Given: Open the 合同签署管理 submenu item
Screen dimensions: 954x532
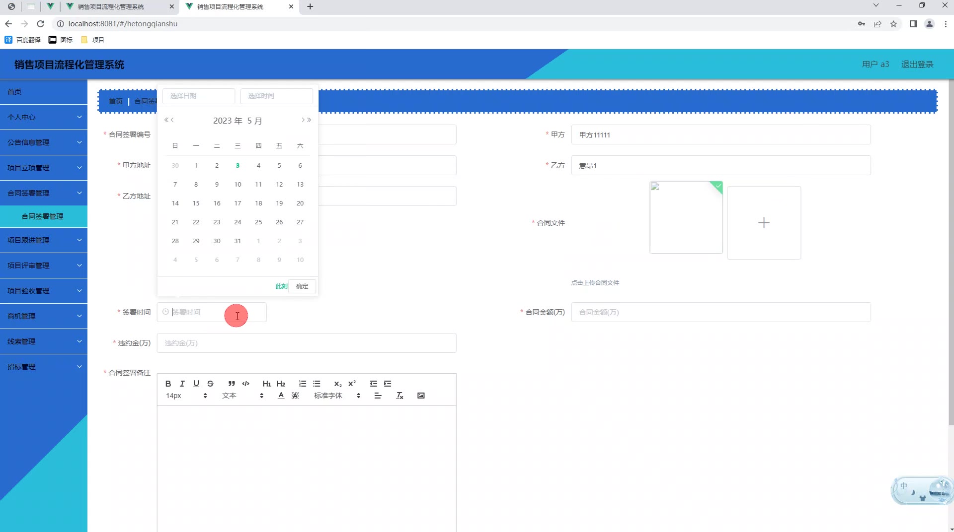Looking at the screenshot, I should pos(44,216).
